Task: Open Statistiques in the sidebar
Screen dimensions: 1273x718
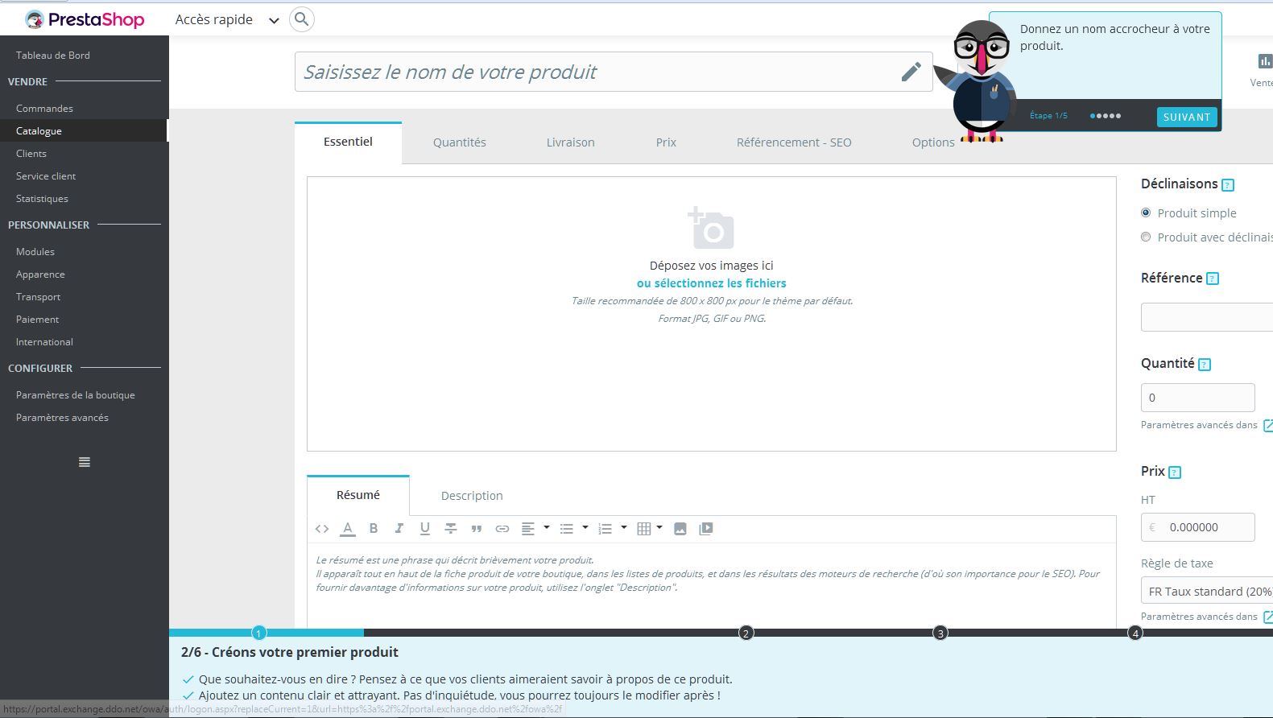Action: 42,199
